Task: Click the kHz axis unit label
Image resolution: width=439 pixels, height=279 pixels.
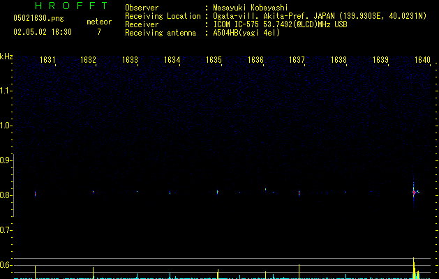Action: click(x=6, y=56)
